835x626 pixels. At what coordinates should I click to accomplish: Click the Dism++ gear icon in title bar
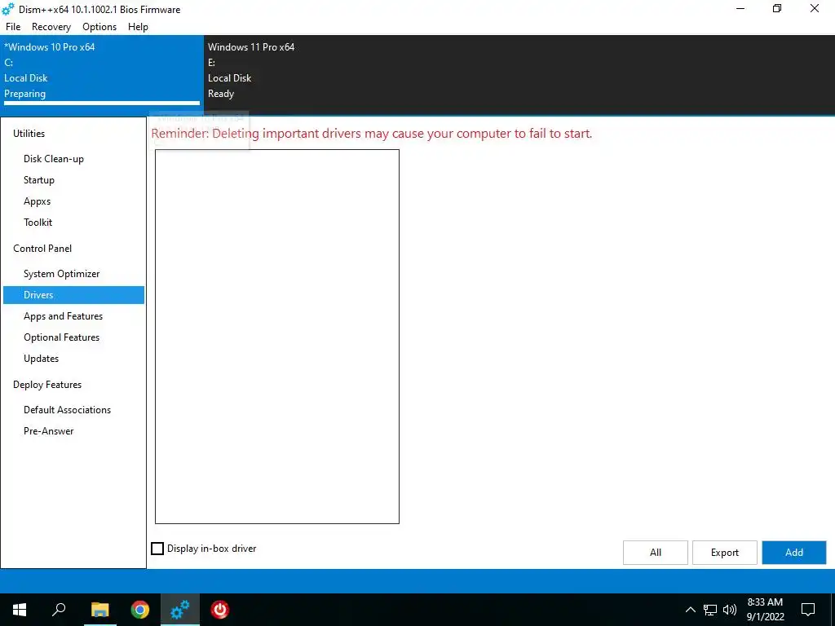click(8, 9)
